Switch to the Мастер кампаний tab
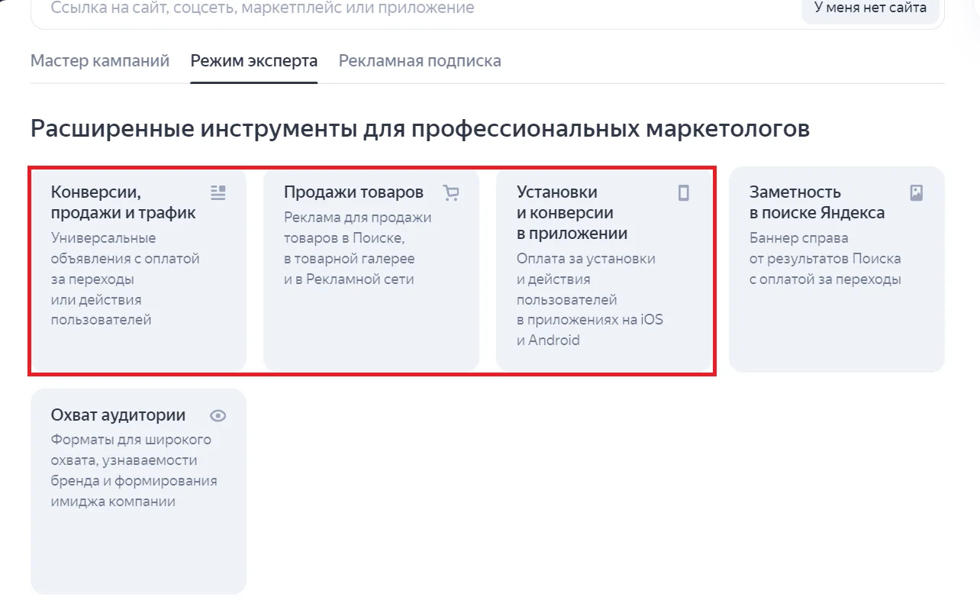The image size is (980, 610). click(x=100, y=60)
